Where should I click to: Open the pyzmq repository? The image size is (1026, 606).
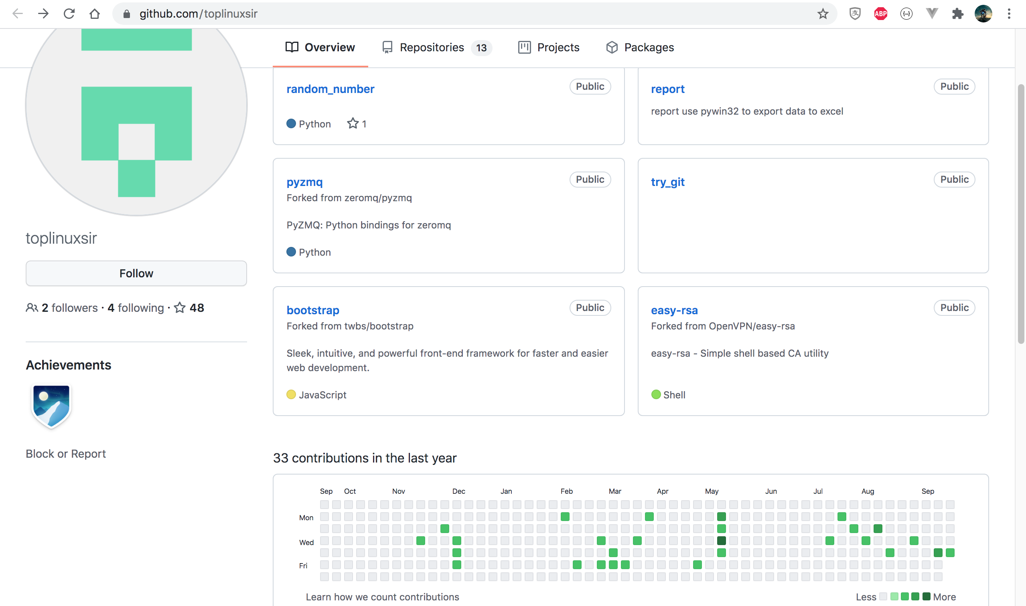pyautogui.click(x=304, y=182)
